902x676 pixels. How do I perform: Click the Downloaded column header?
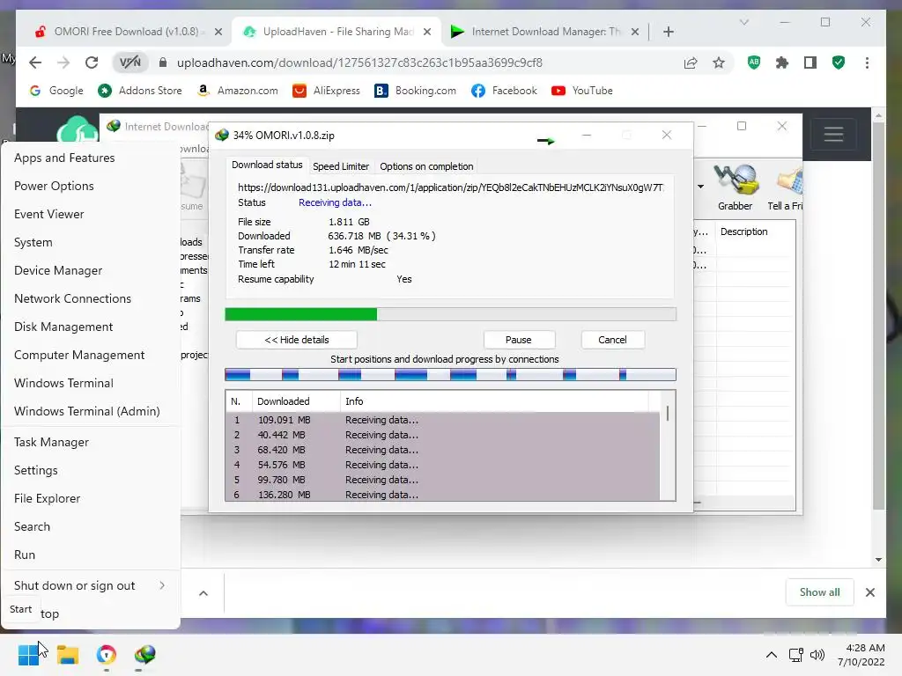pos(296,401)
